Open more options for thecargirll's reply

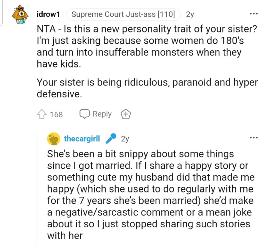254,138
